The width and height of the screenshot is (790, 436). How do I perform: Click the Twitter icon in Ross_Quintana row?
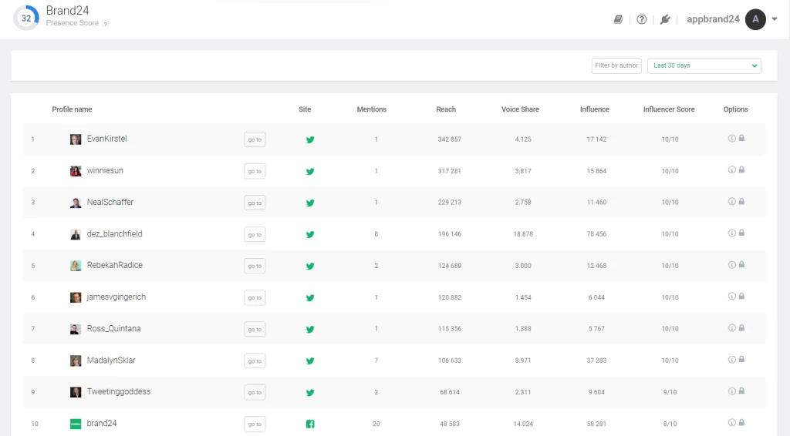tap(310, 330)
